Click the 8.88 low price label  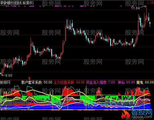pyautogui.click(x=9, y=75)
